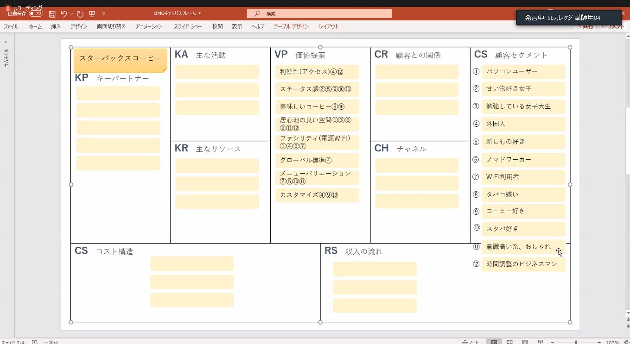Click the 収入の流れ heading
The image size is (630, 344).
[x=364, y=251]
